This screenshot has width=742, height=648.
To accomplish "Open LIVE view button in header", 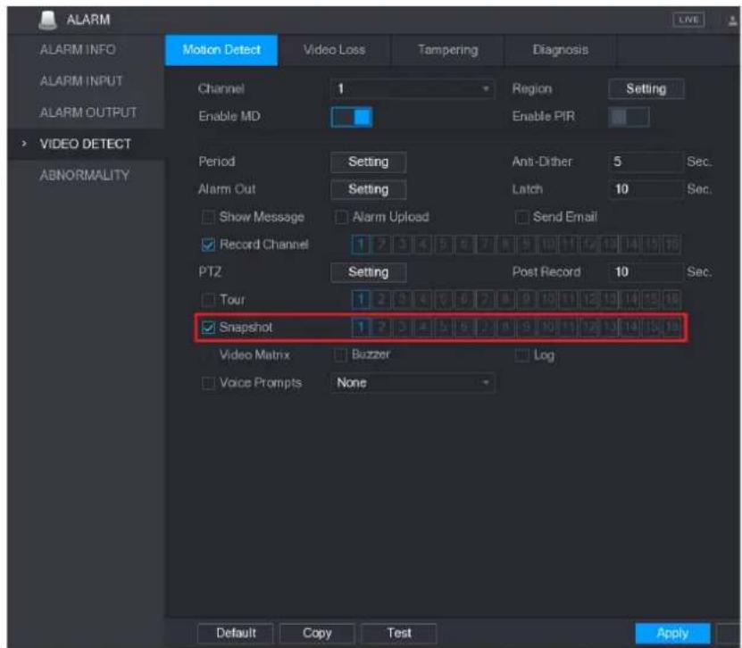I will (688, 20).
